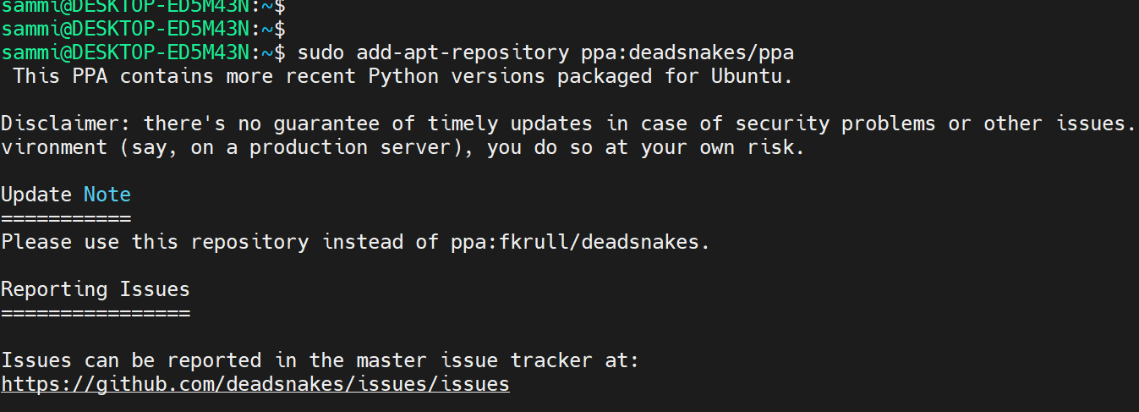Click the word "Update" in the heading
The image size is (1139, 412).
[x=36, y=195]
